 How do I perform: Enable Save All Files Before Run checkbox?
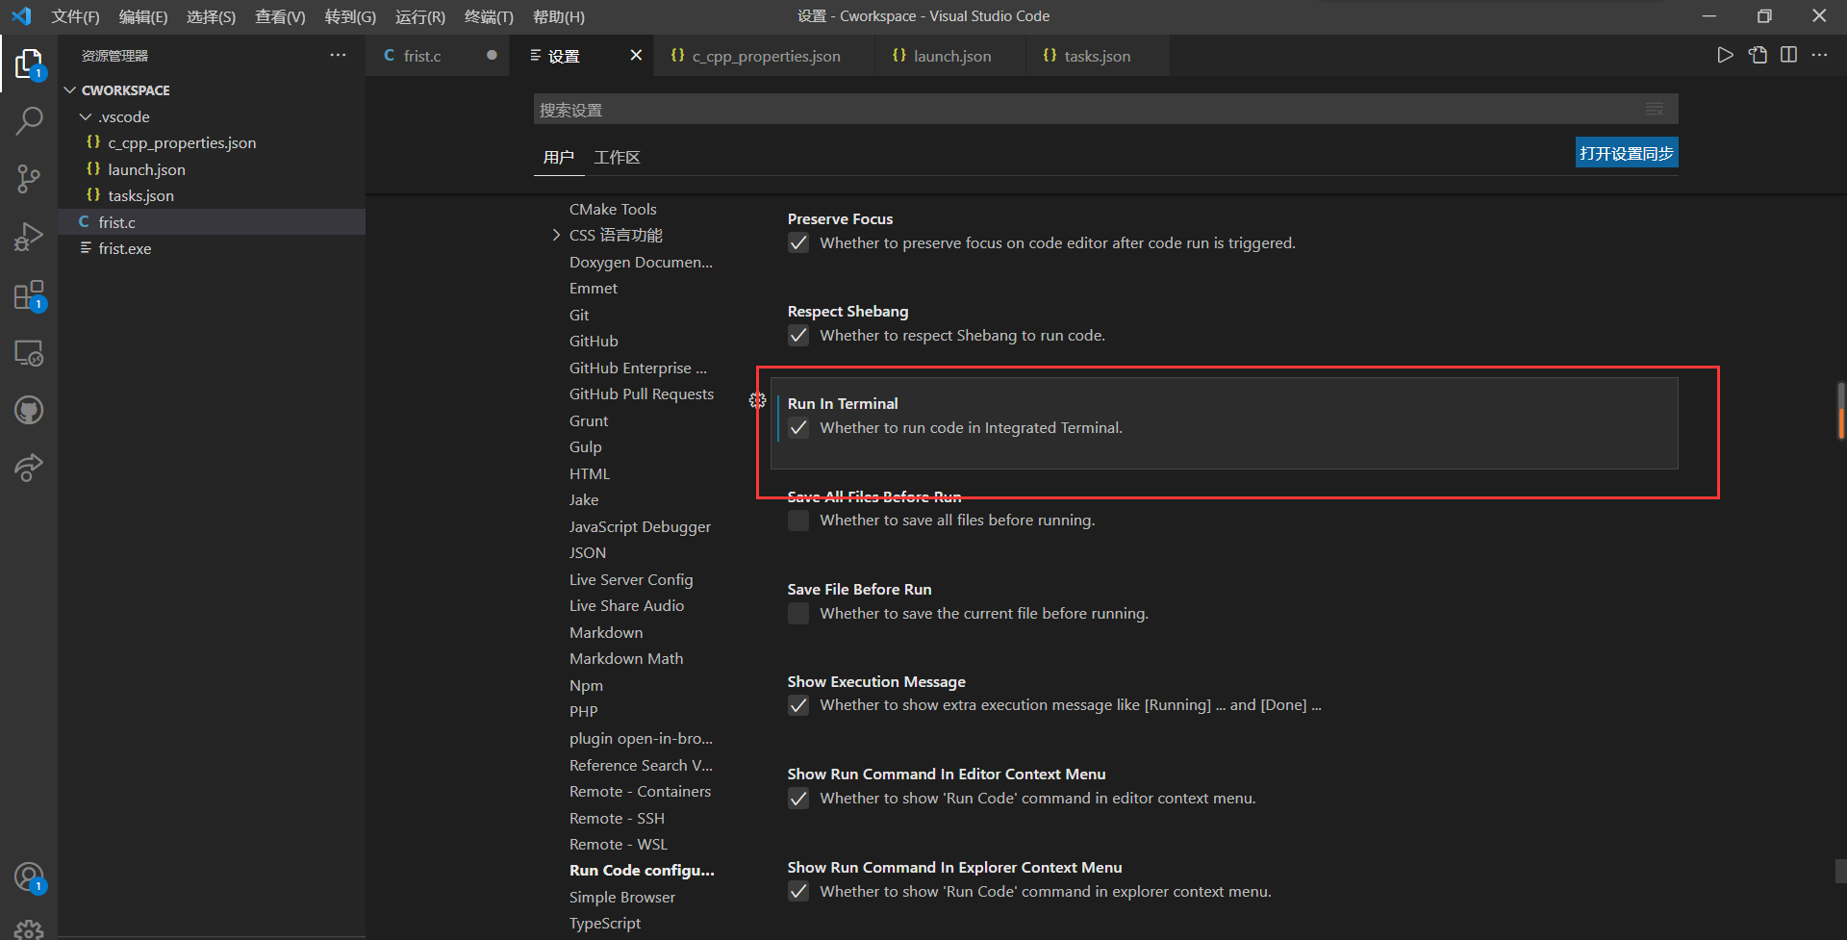(x=798, y=521)
